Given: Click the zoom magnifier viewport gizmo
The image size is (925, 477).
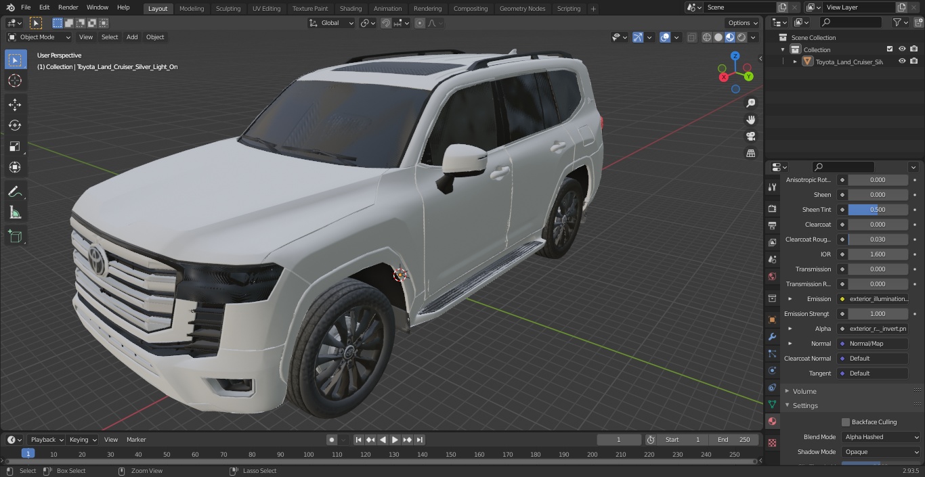Looking at the screenshot, I should coord(750,103).
